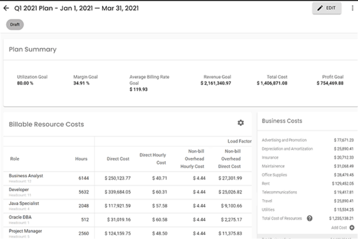The width and height of the screenshot is (358, 239).
Task: Click the Direct Hourly Cost column header
Action: (153, 159)
